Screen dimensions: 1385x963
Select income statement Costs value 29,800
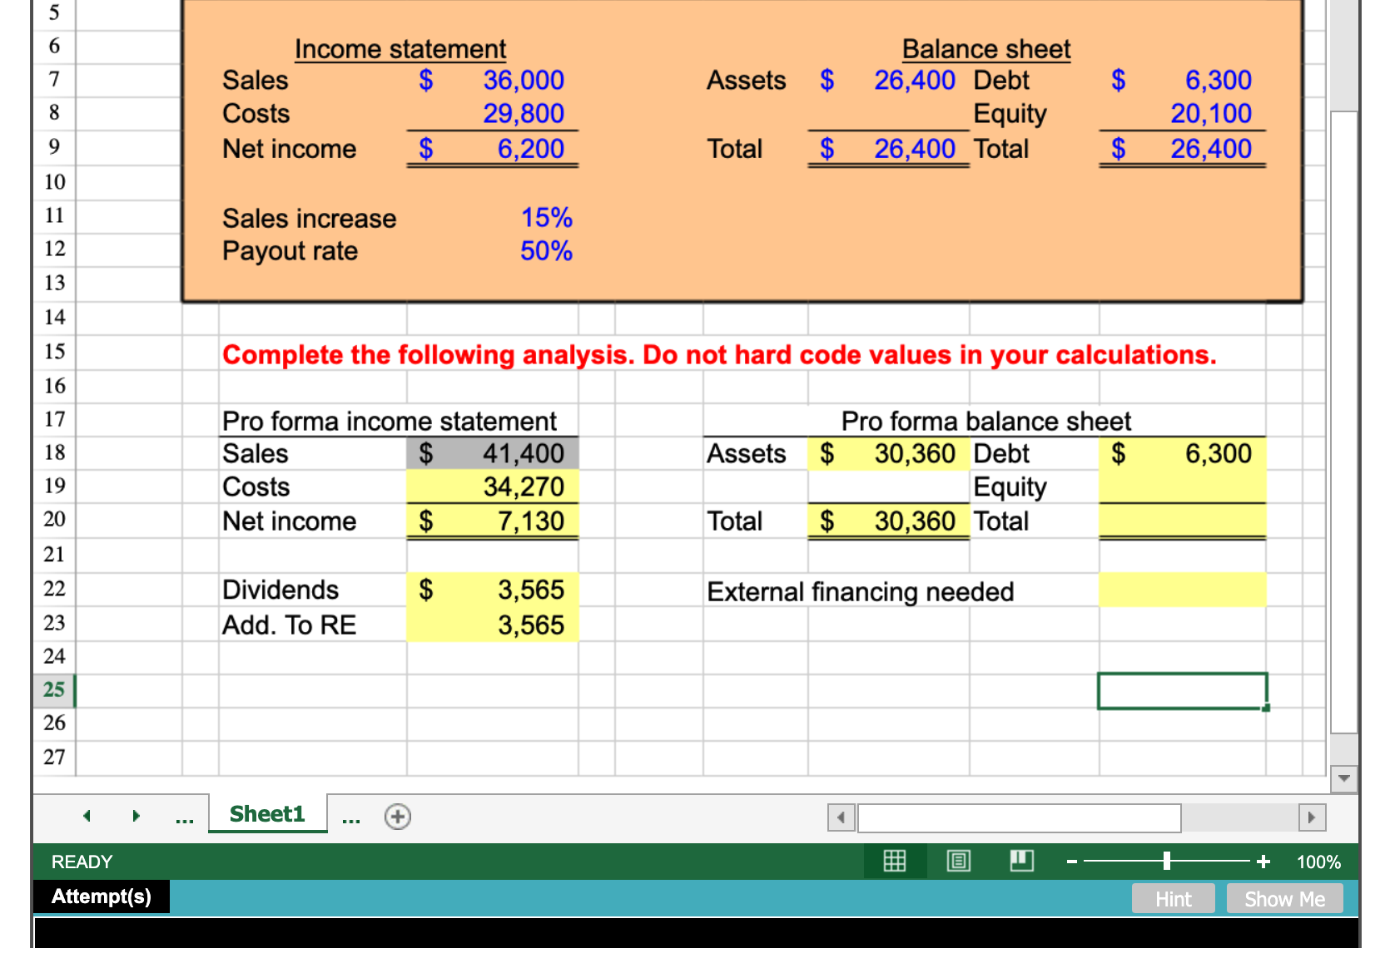point(492,113)
